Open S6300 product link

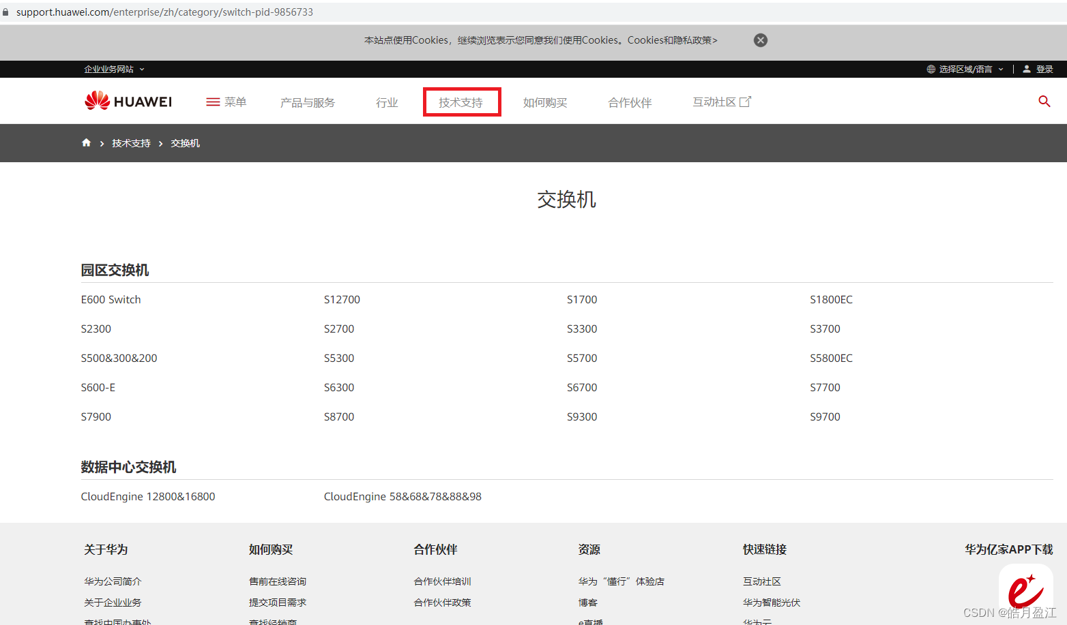coord(339,387)
